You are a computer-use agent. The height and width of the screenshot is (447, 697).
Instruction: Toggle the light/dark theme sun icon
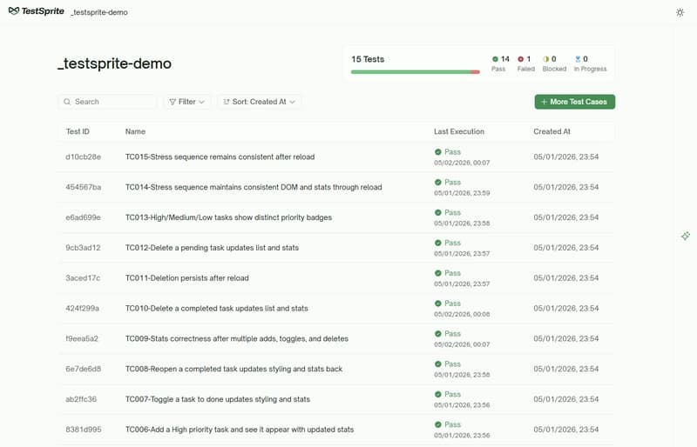coord(680,12)
